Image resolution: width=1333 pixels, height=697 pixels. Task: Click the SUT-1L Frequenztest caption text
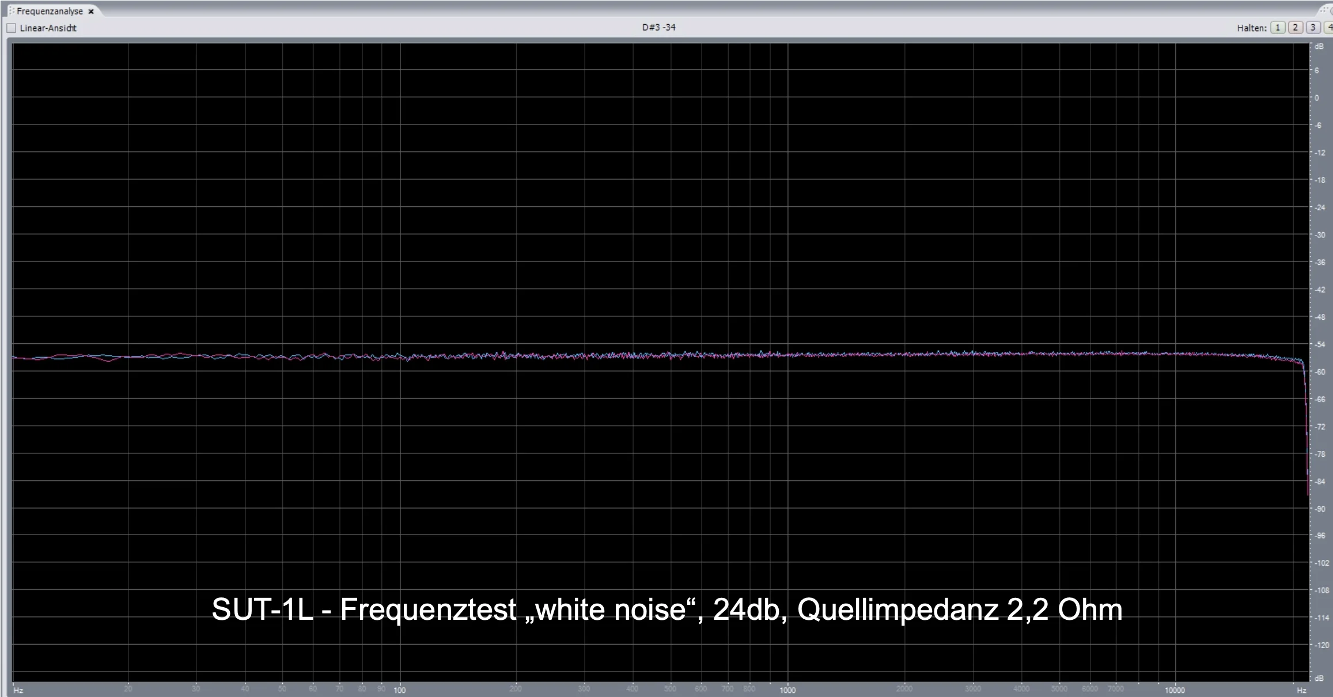point(666,609)
